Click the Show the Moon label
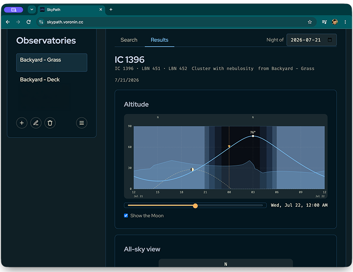 [x=147, y=216]
